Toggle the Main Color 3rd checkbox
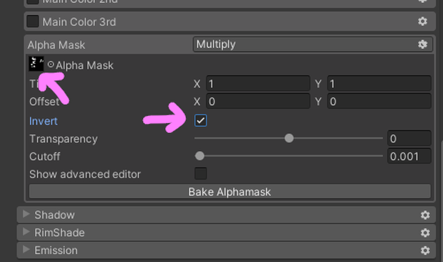The image size is (443, 262). [x=32, y=21]
